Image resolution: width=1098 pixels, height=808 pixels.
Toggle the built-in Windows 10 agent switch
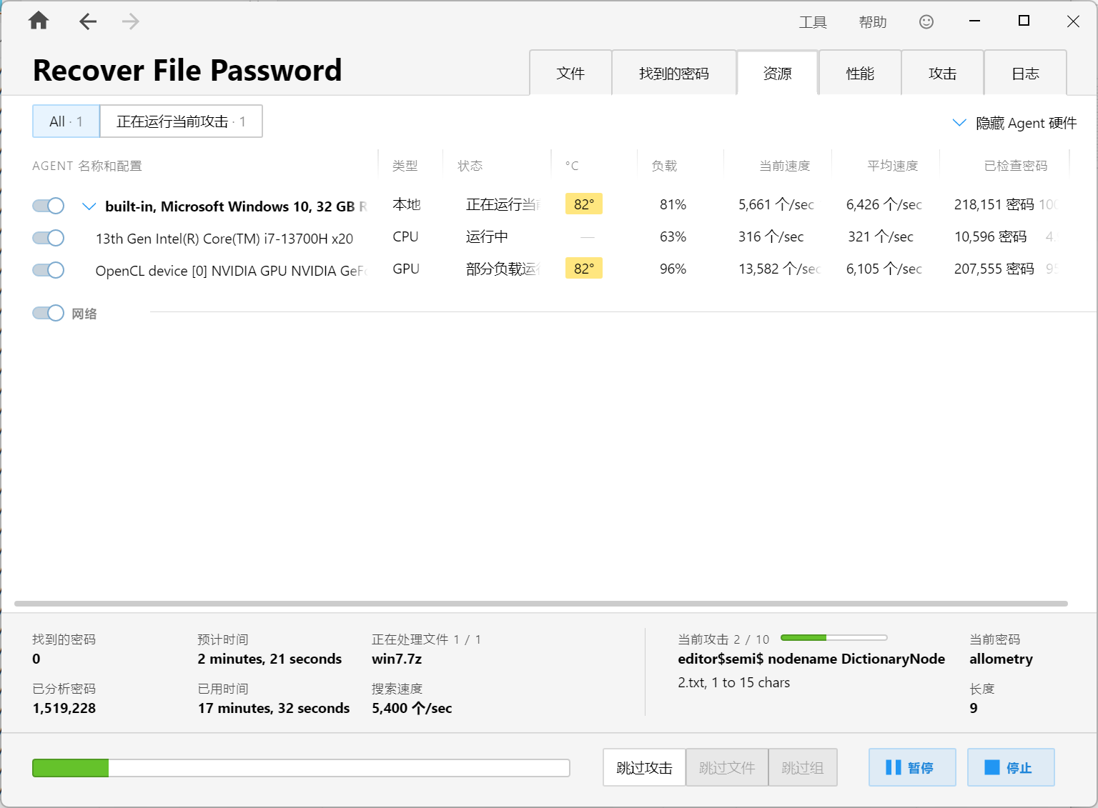49,206
